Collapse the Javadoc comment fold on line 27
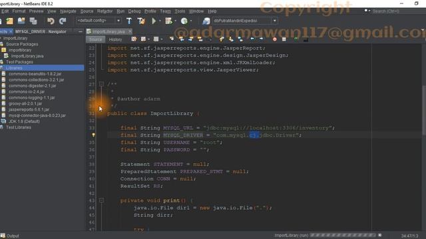This screenshot has height=239, width=426. [x=101, y=84]
